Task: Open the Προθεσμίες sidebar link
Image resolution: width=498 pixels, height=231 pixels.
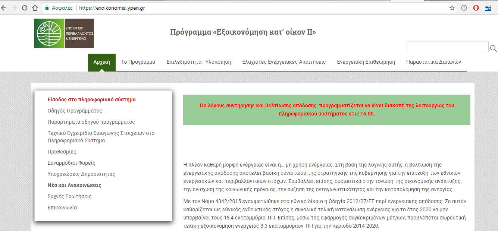Action: point(62,152)
